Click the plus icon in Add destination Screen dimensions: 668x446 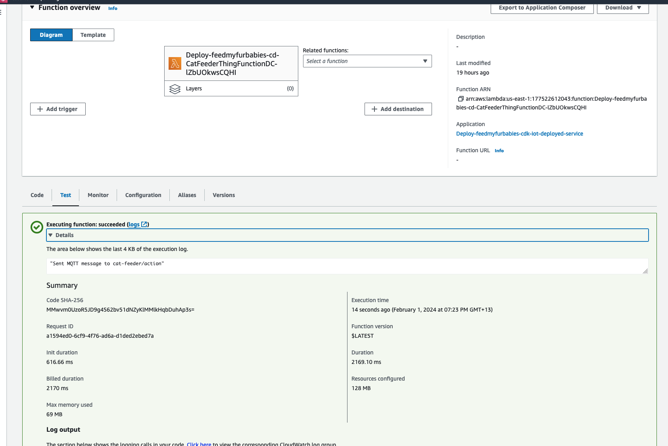click(374, 109)
